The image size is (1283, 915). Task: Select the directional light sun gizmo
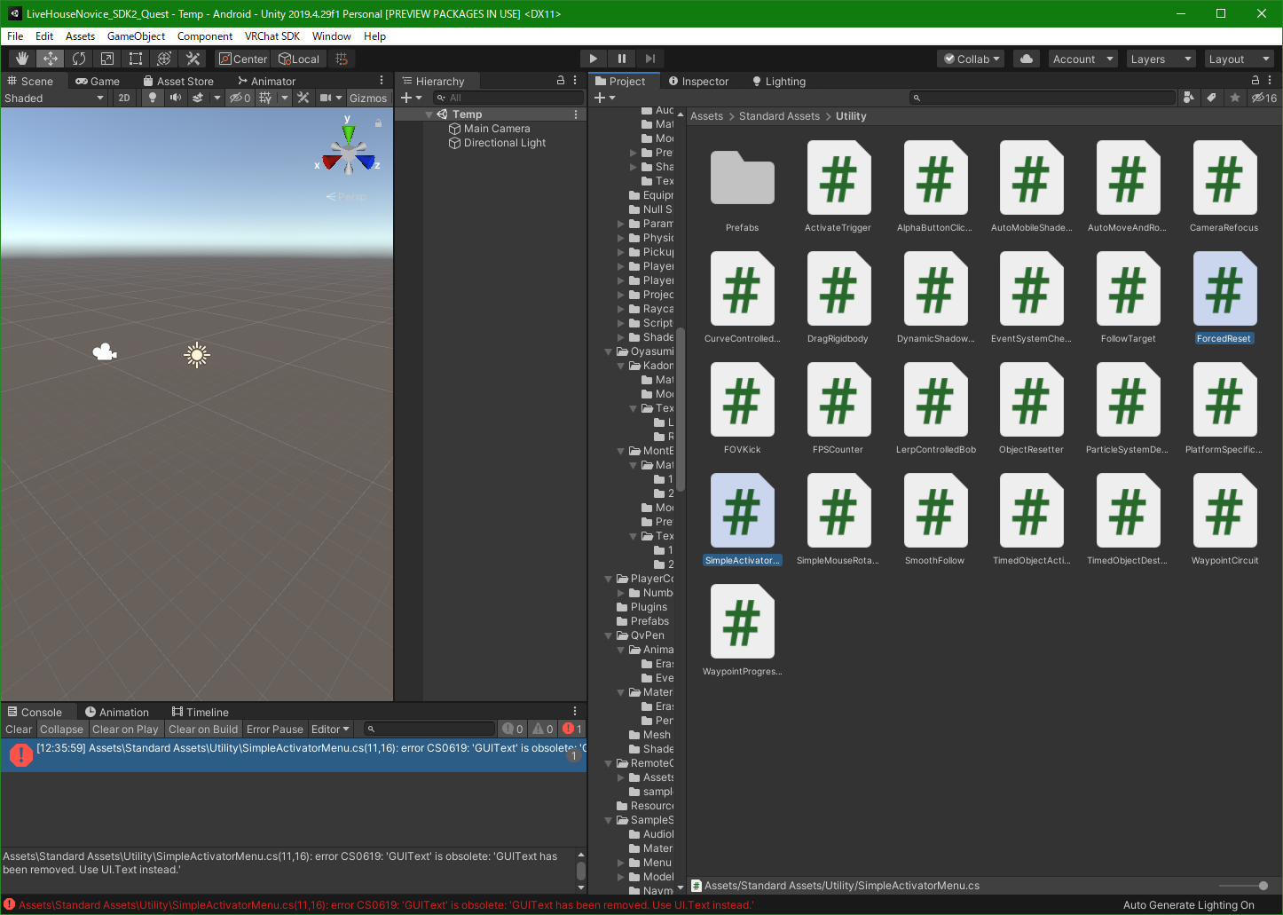197,355
